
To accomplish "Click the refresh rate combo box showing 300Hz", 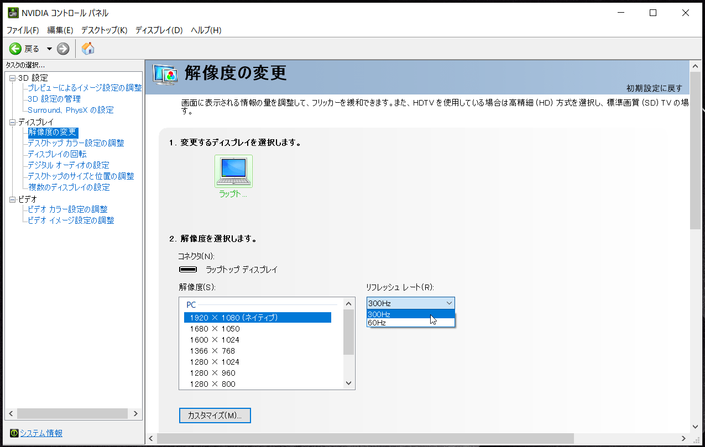I will pos(411,303).
